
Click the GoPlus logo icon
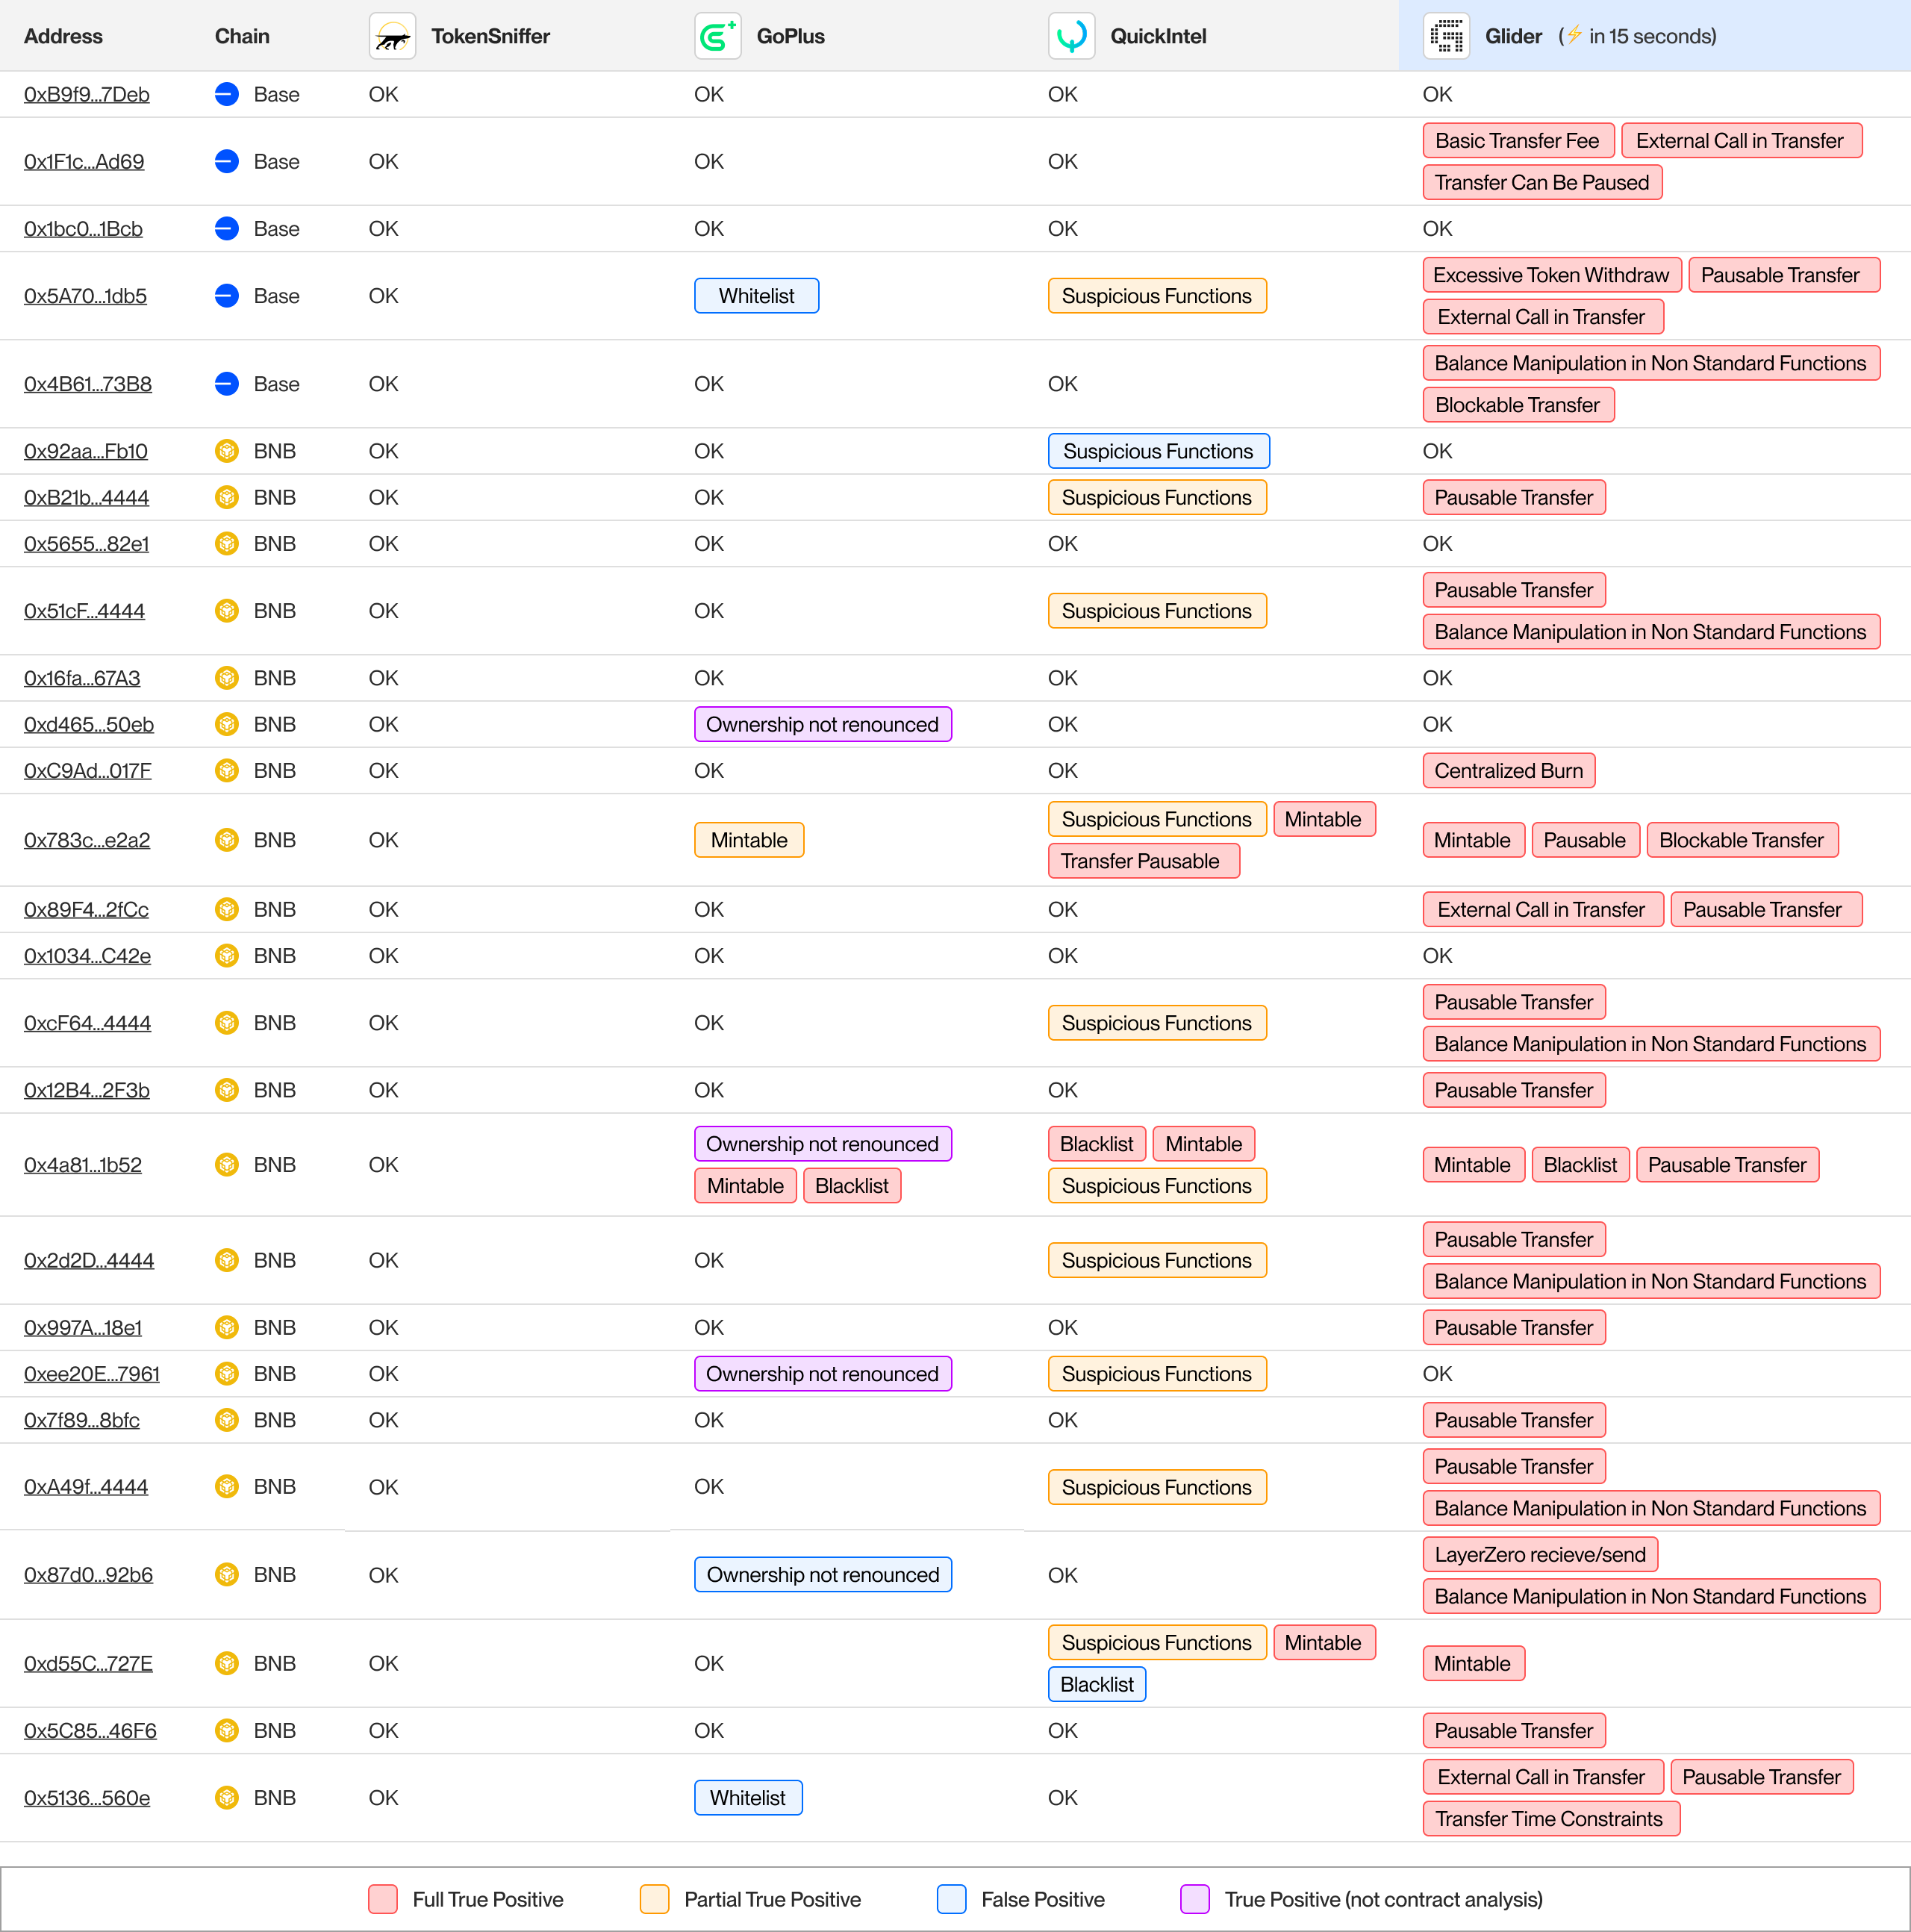[717, 37]
